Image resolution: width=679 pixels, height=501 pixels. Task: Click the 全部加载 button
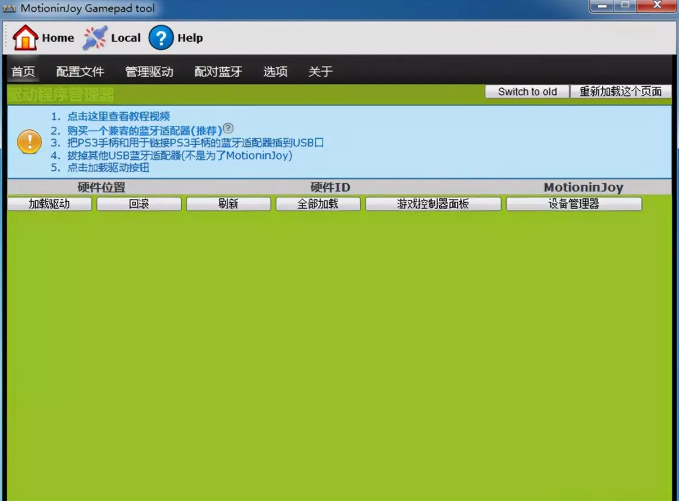[318, 204]
